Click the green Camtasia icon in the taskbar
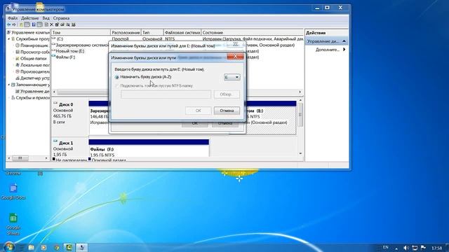 point(69,247)
